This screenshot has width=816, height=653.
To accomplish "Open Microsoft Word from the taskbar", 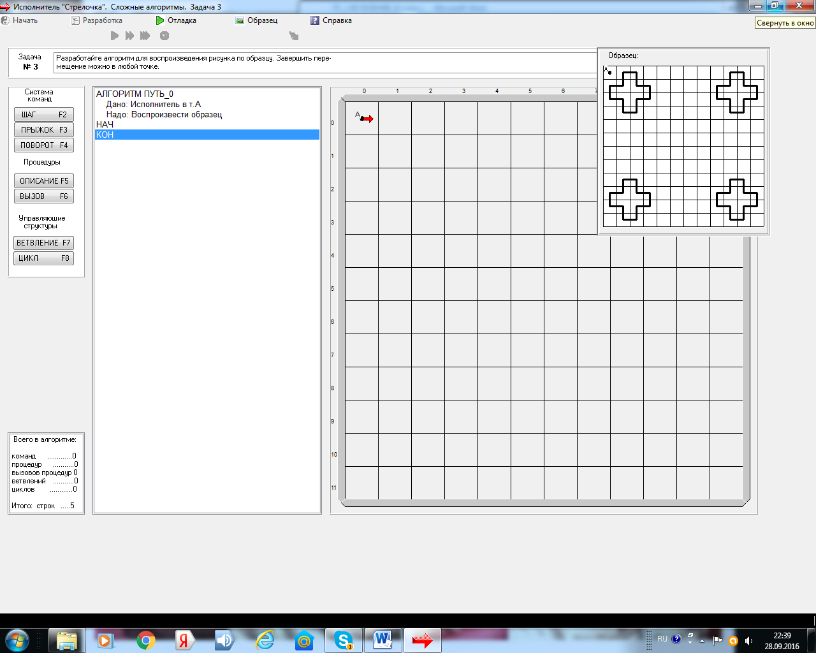I will pyautogui.click(x=382, y=640).
